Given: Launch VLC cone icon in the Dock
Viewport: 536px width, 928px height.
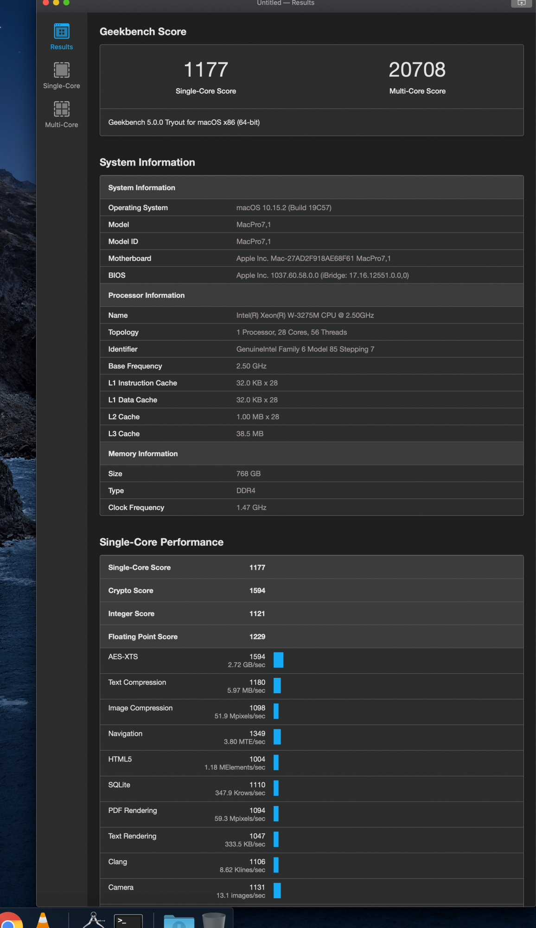Looking at the screenshot, I should 43,921.
